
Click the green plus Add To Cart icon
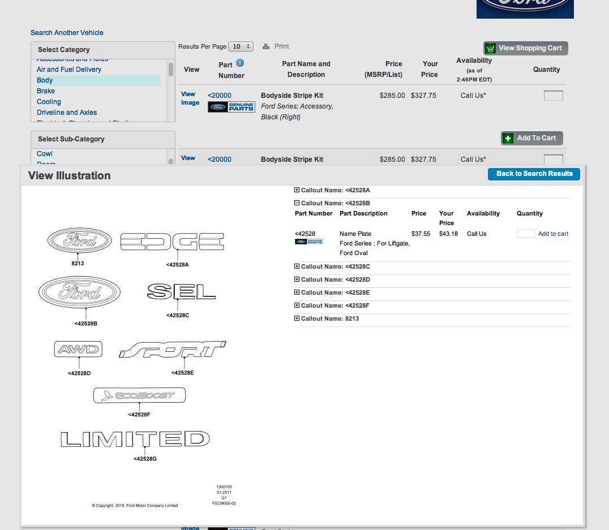[508, 139]
